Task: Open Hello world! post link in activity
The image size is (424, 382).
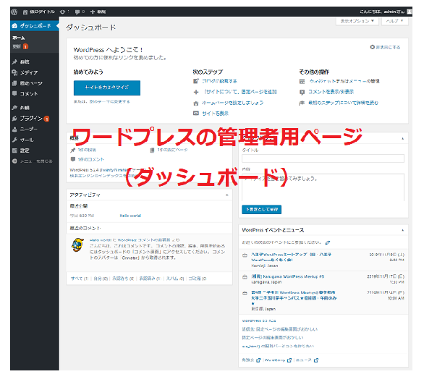Action: tap(130, 216)
